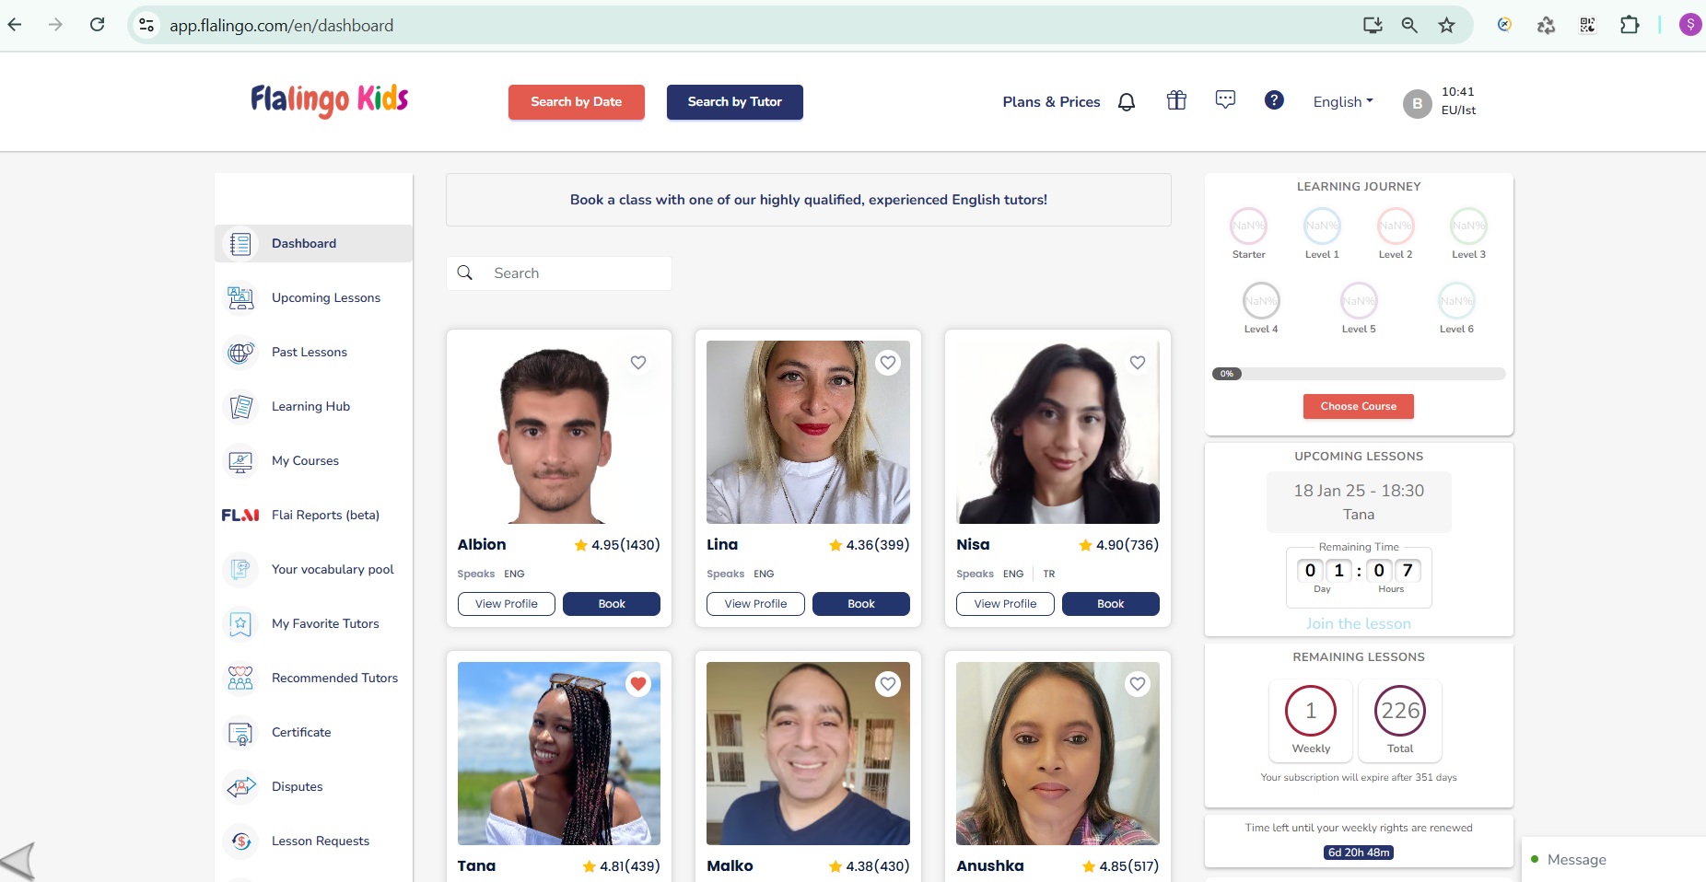The width and height of the screenshot is (1706, 882).
Task: Click the Dashboard sidebar icon
Action: [x=240, y=244]
